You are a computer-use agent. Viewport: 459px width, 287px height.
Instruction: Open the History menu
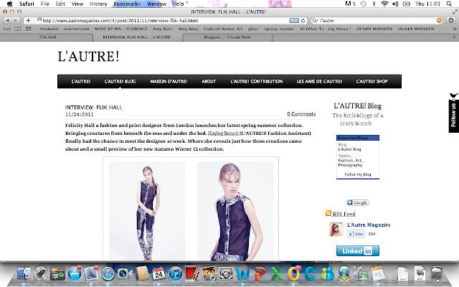click(x=98, y=4)
